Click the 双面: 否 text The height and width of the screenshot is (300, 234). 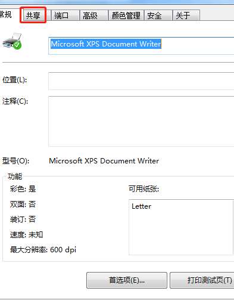tap(23, 204)
